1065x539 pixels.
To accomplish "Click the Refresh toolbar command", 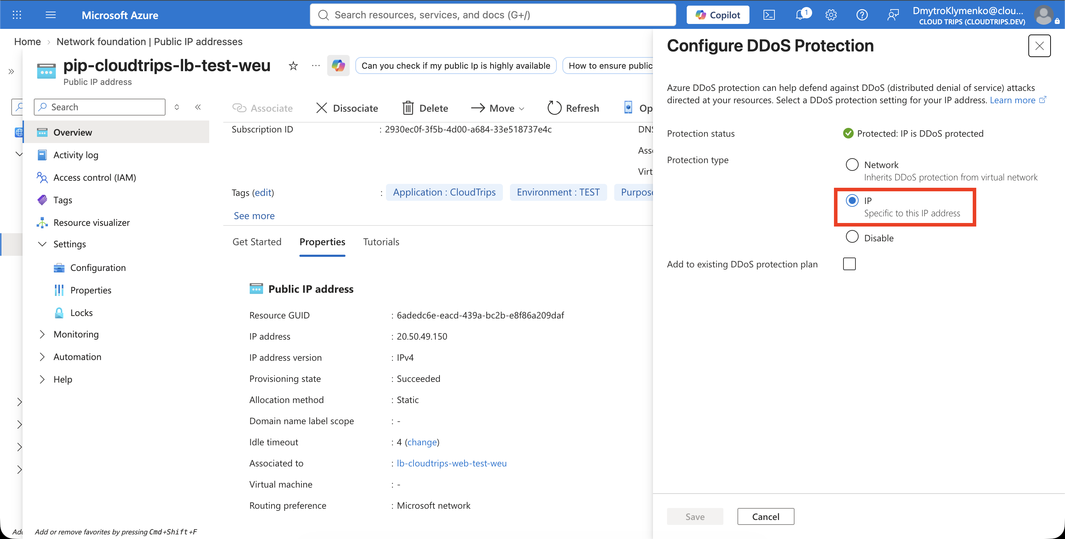I will point(573,108).
